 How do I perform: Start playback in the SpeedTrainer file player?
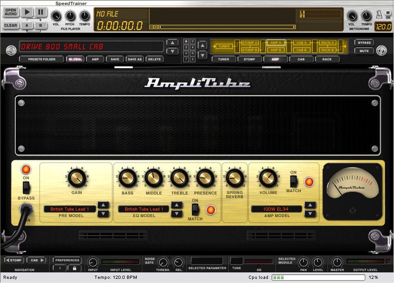(27, 12)
